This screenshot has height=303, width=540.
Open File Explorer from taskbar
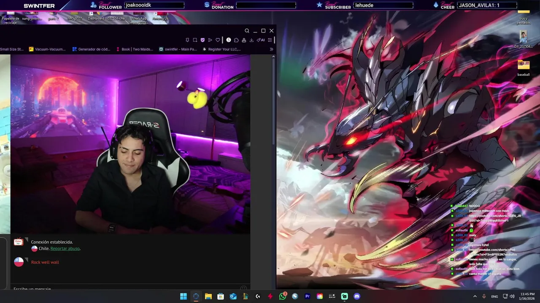click(x=208, y=296)
